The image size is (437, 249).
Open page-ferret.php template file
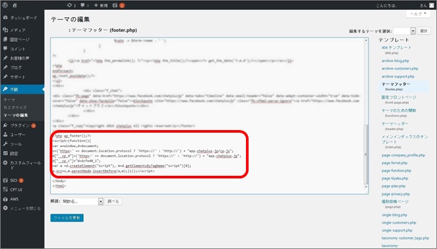pyautogui.click(x=394, y=163)
